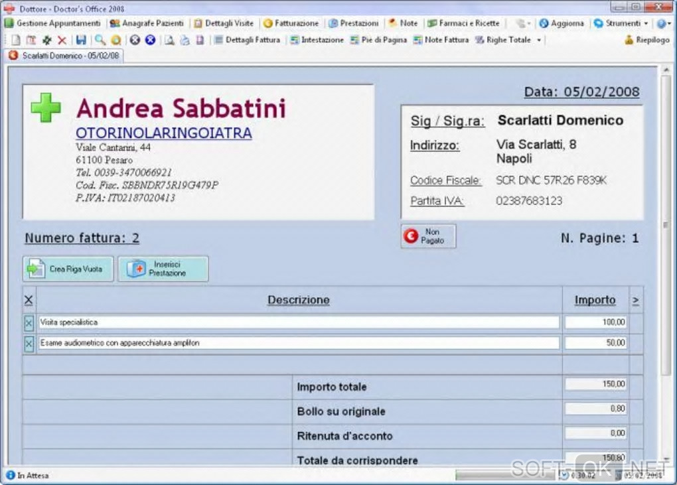Screen dimensions: 677x485
Task: Go to Dettagli Visite
Action: point(224,23)
